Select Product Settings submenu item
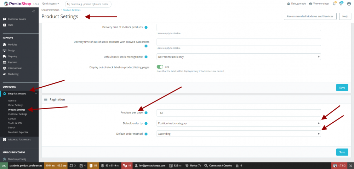 point(17,110)
